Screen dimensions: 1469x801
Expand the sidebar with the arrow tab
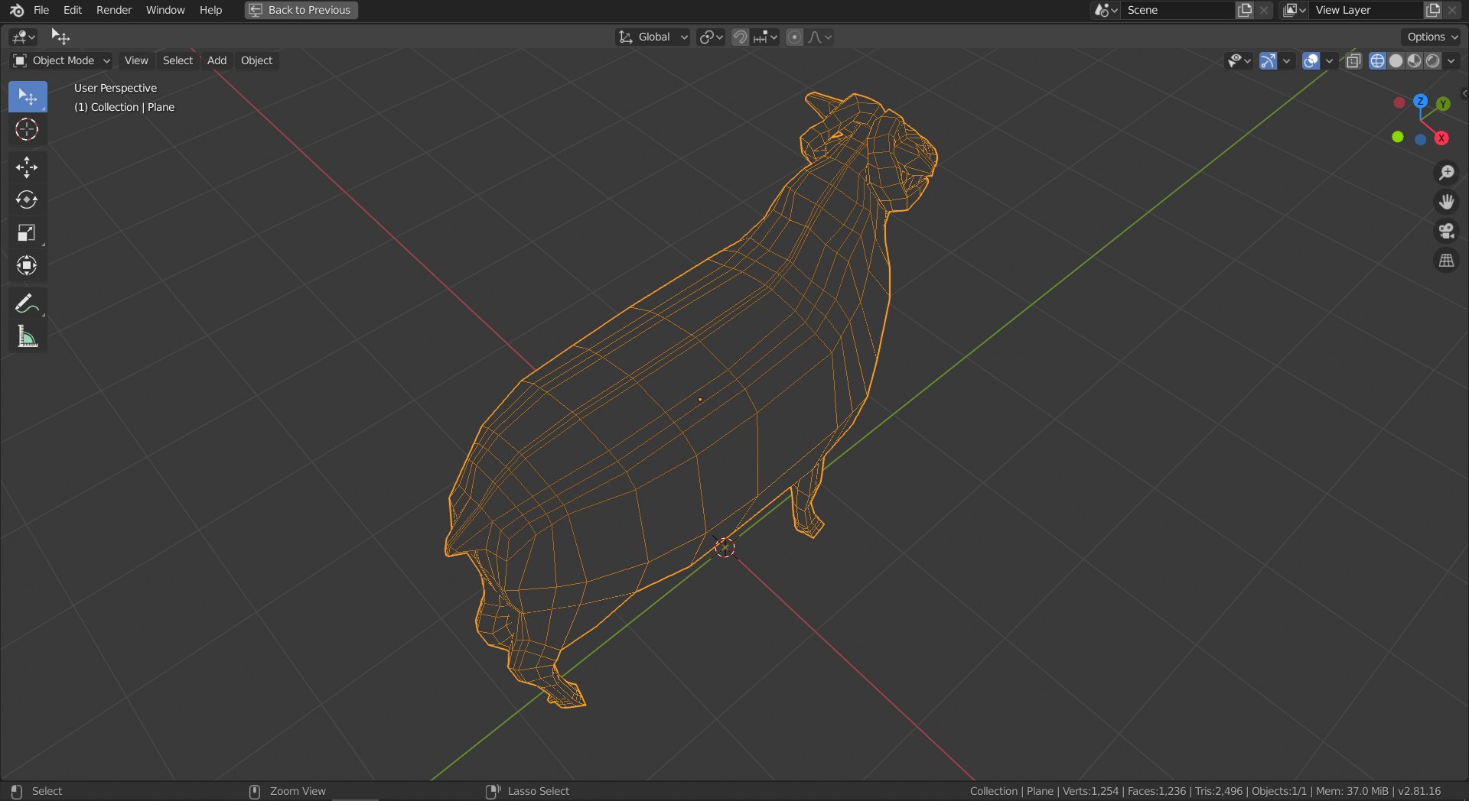click(x=1464, y=93)
